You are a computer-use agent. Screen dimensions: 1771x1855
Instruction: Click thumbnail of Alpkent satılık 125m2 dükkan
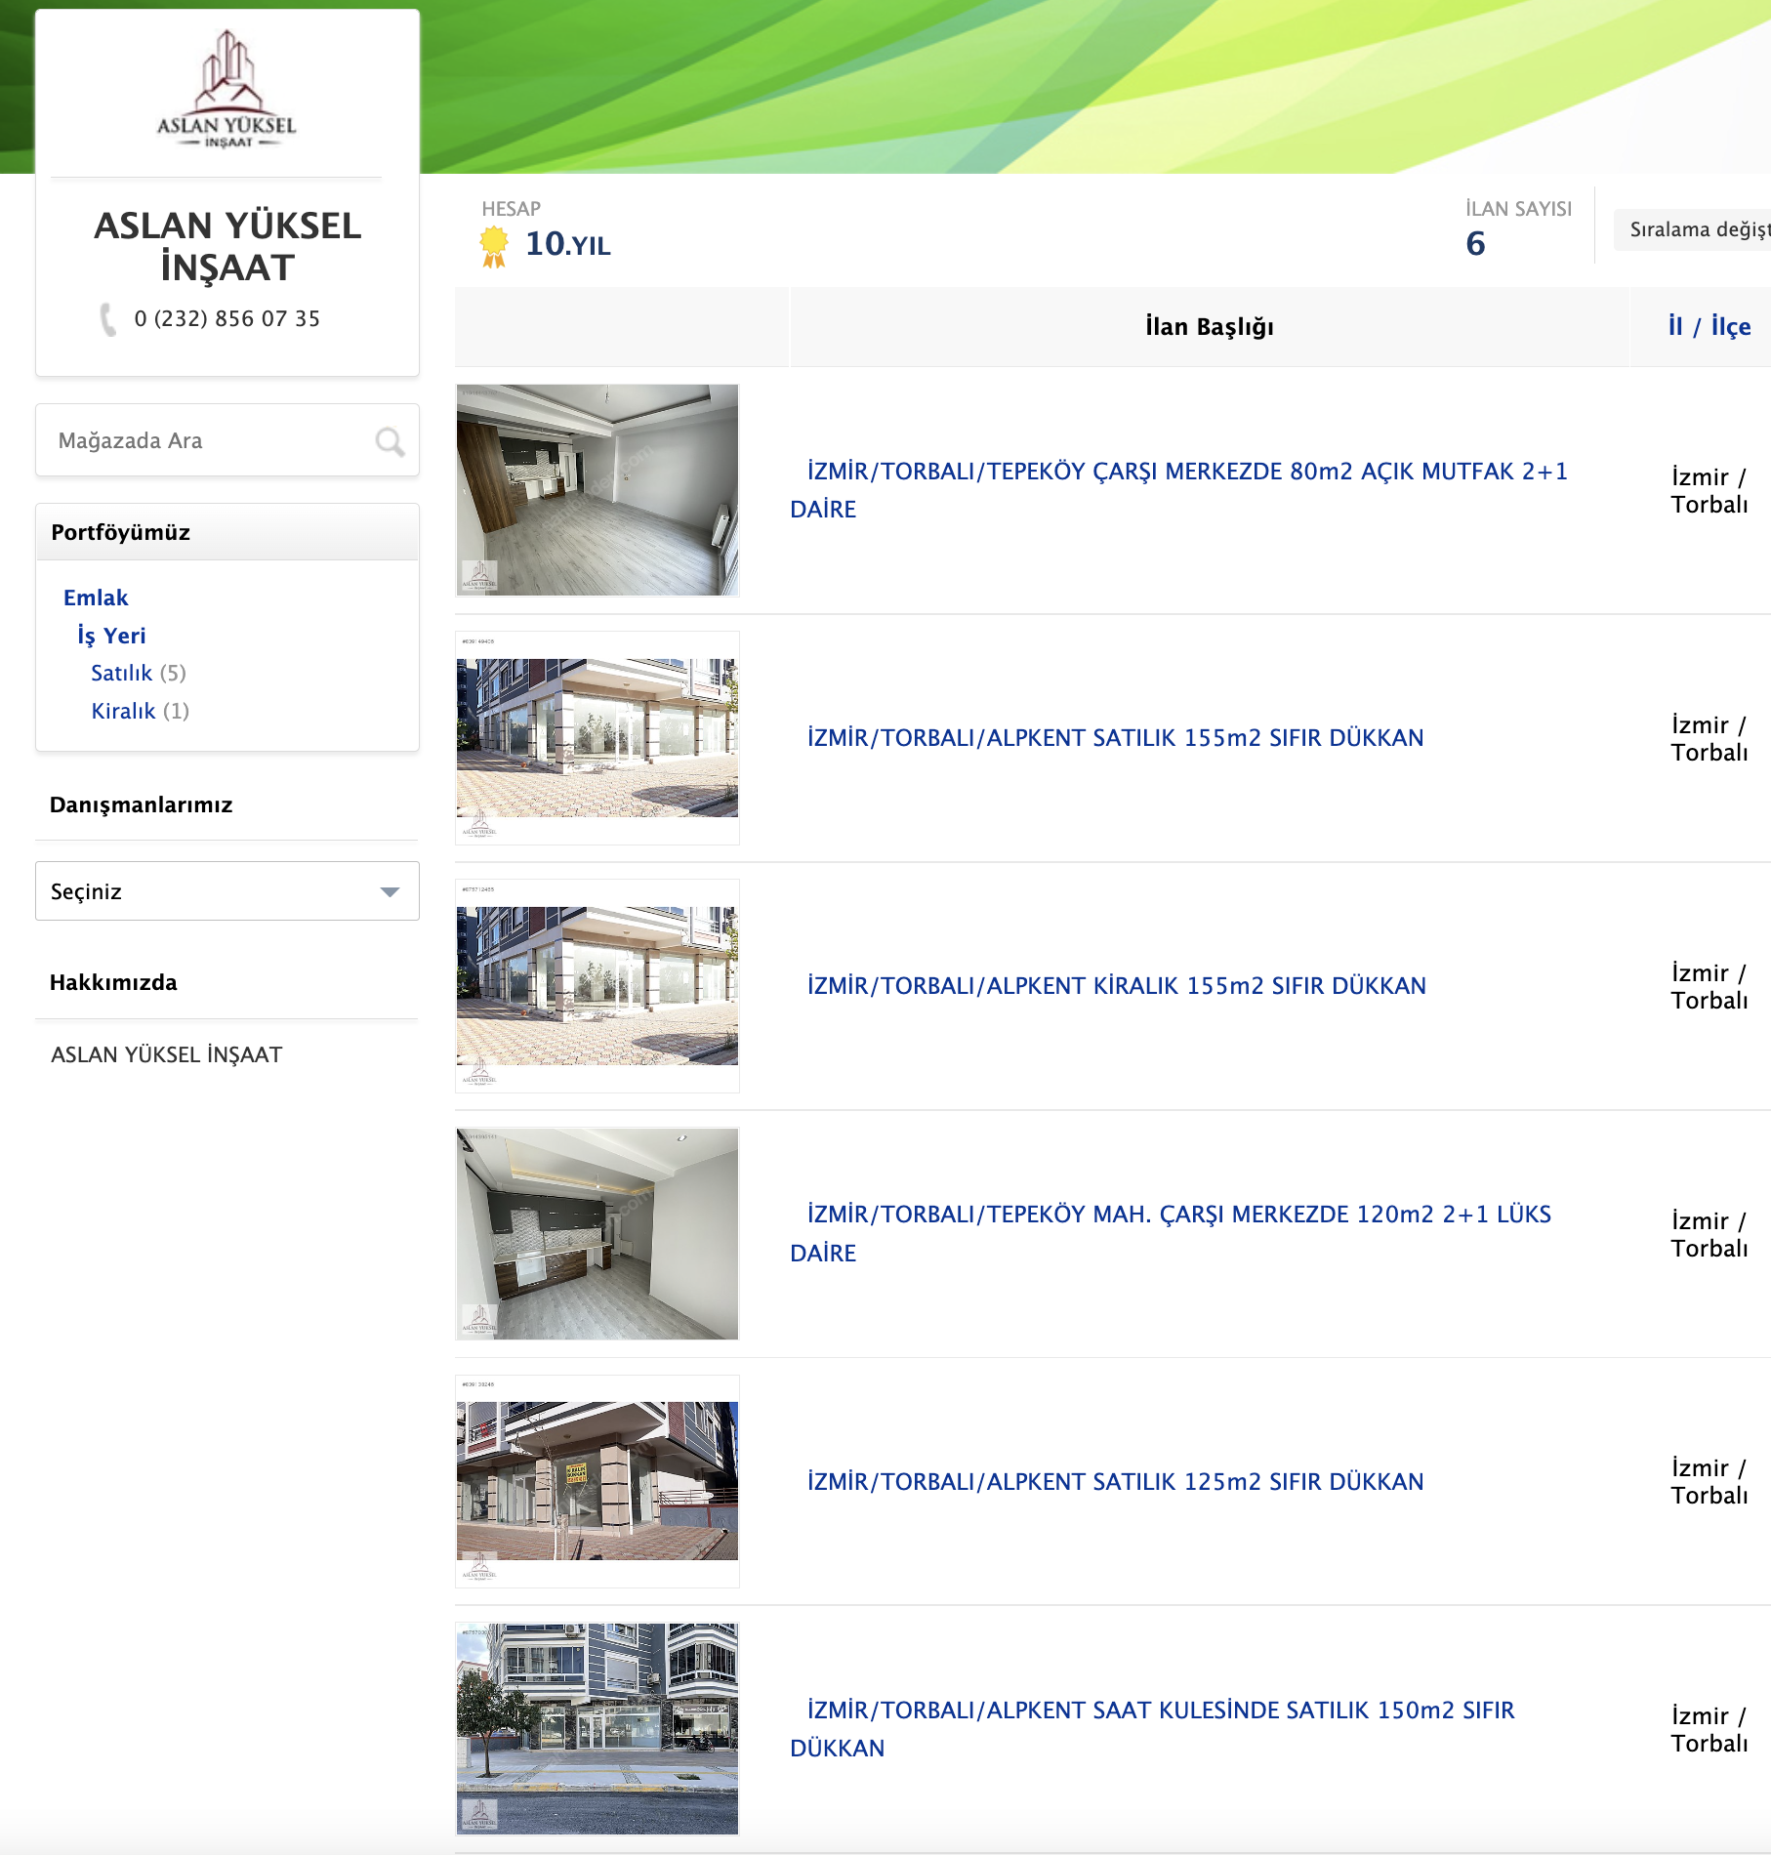pos(597,1481)
